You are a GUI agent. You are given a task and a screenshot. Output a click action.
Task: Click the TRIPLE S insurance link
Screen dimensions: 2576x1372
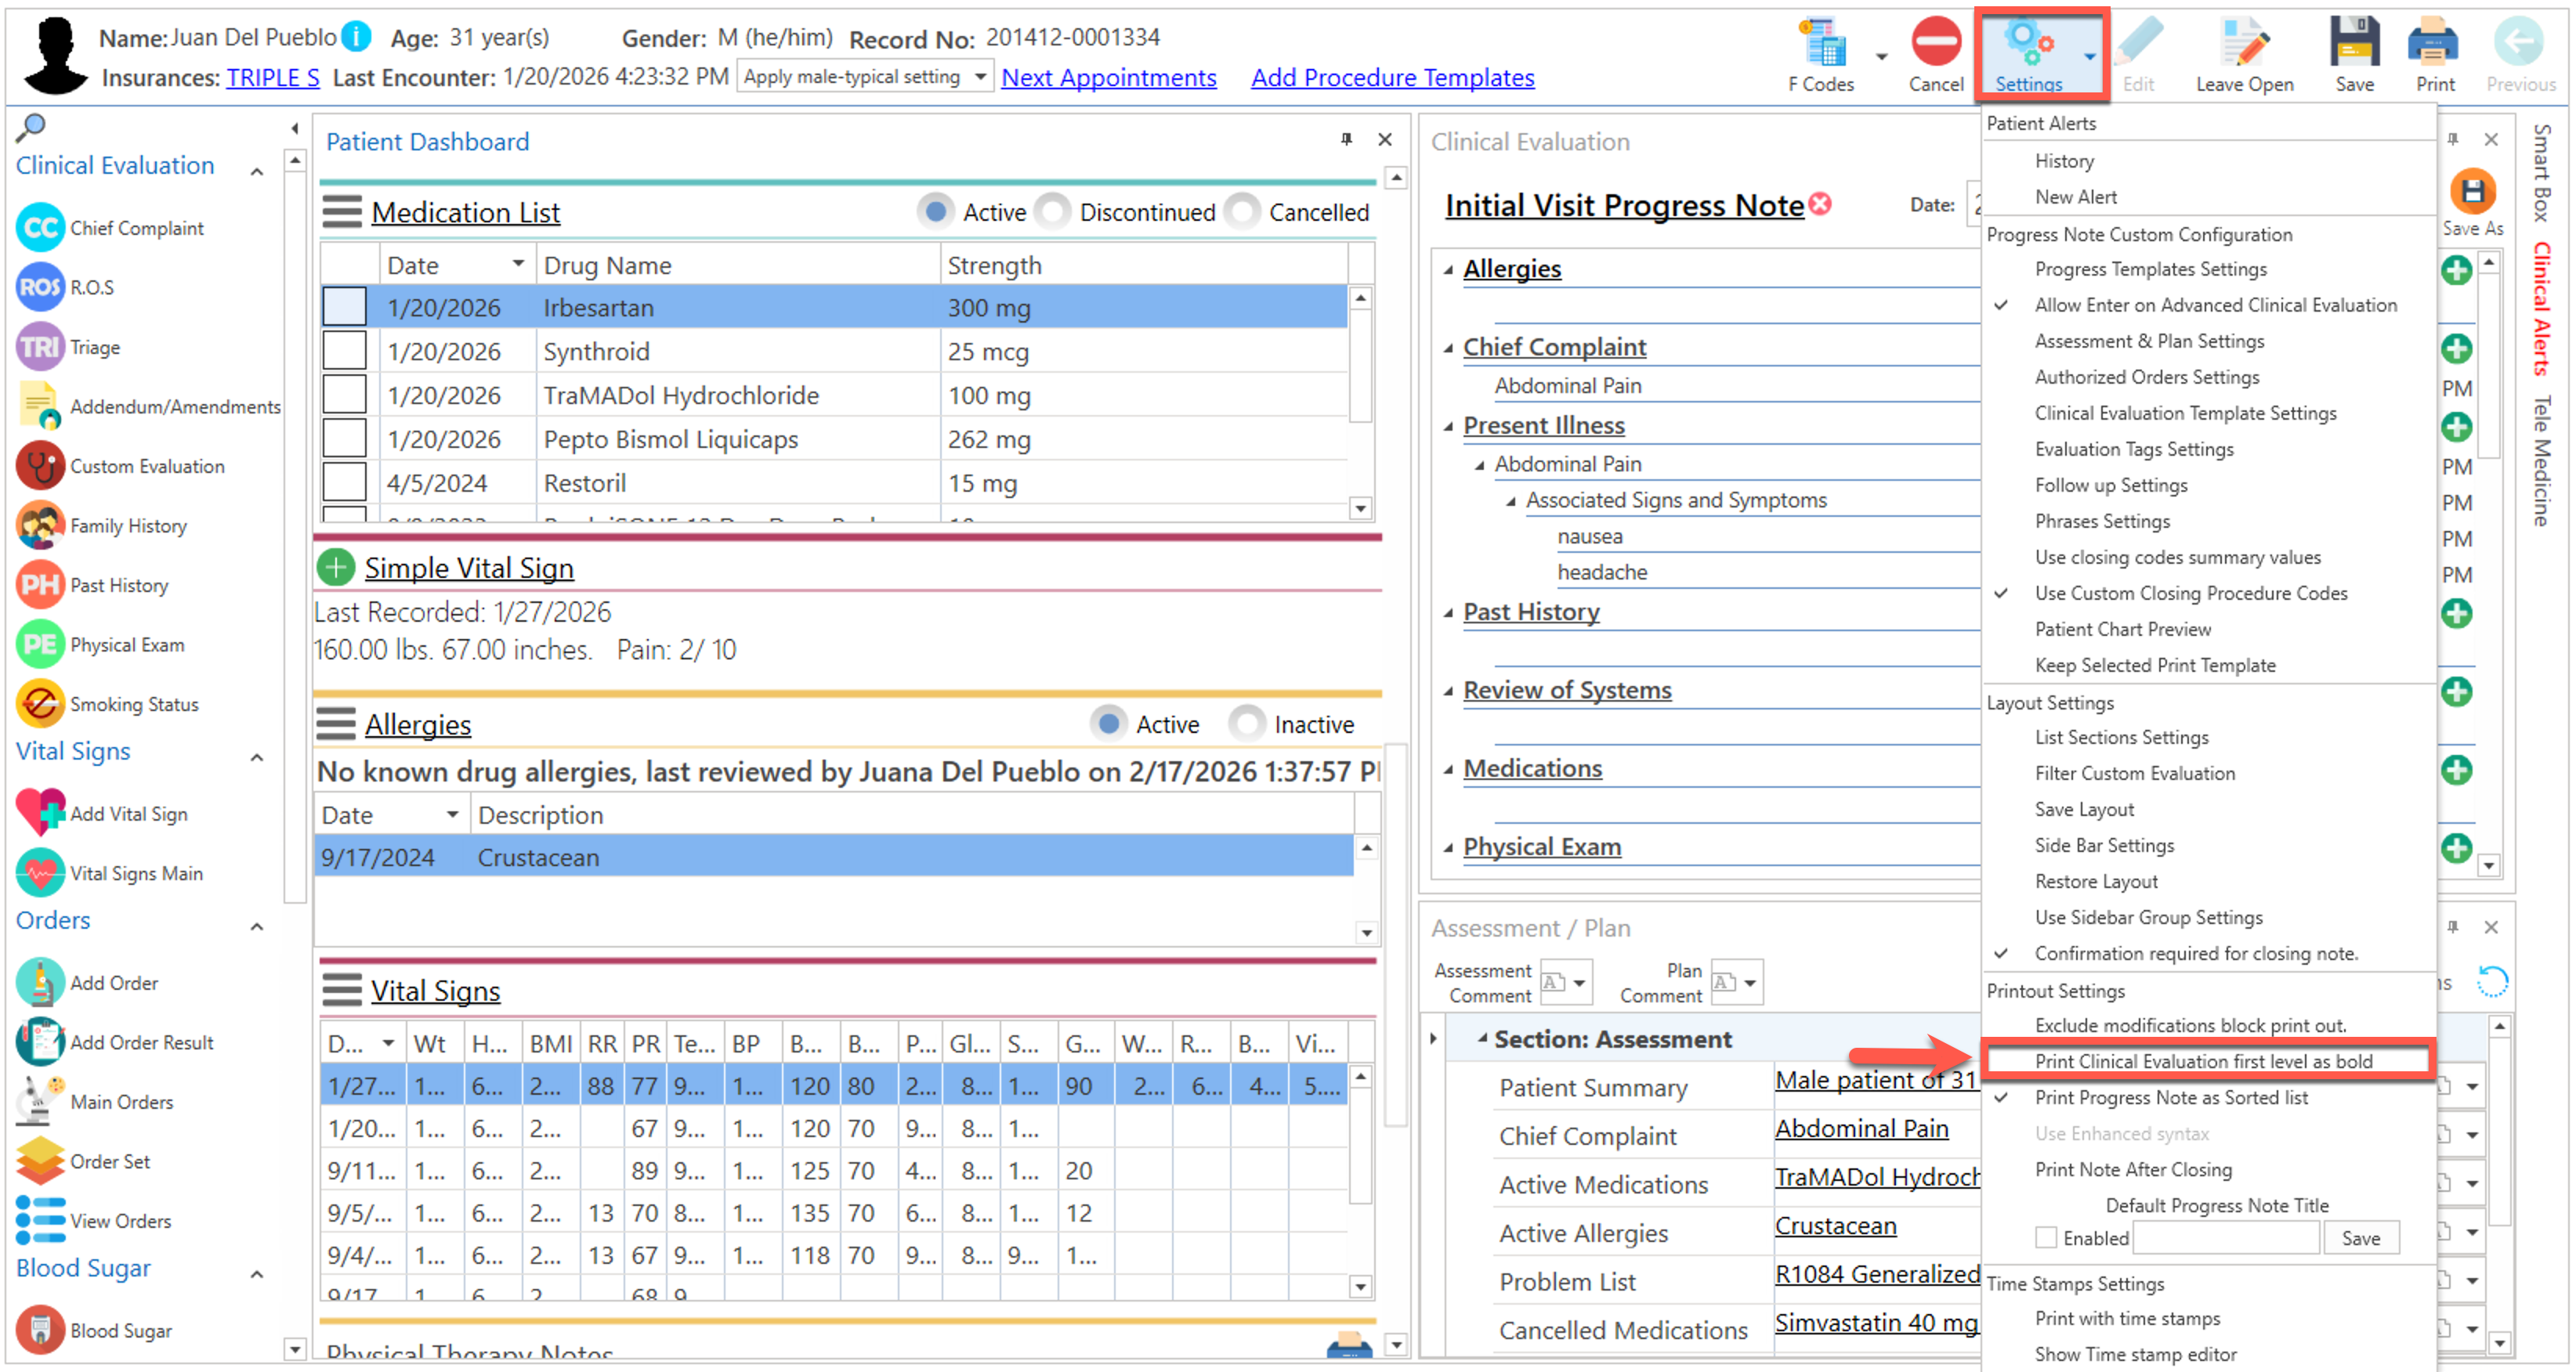pos(272,77)
